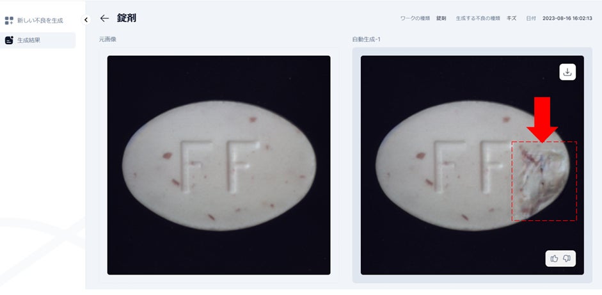Click the 生成結果 sidebar icon
This screenshot has height=295, width=602.
click(9, 40)
